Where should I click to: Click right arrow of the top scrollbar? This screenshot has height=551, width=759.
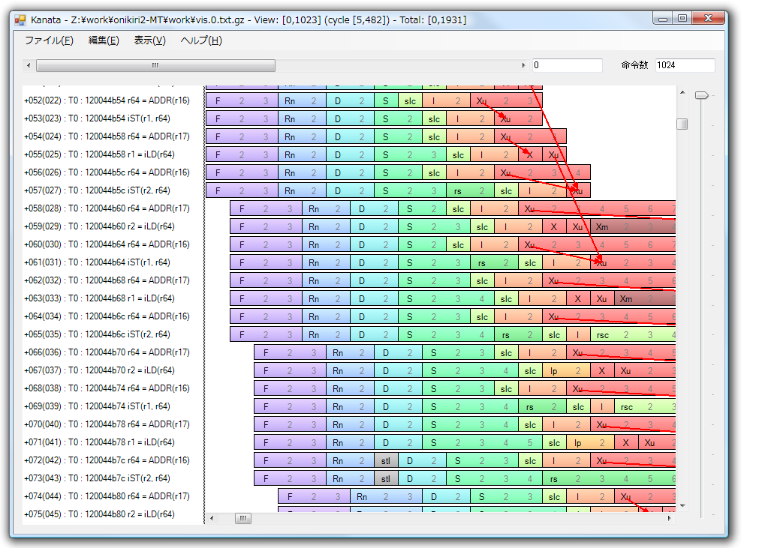(x=523, y=66)
